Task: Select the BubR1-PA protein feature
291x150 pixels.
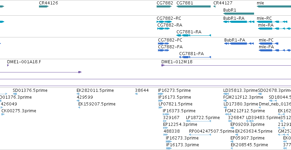Action: coord(239,44)
